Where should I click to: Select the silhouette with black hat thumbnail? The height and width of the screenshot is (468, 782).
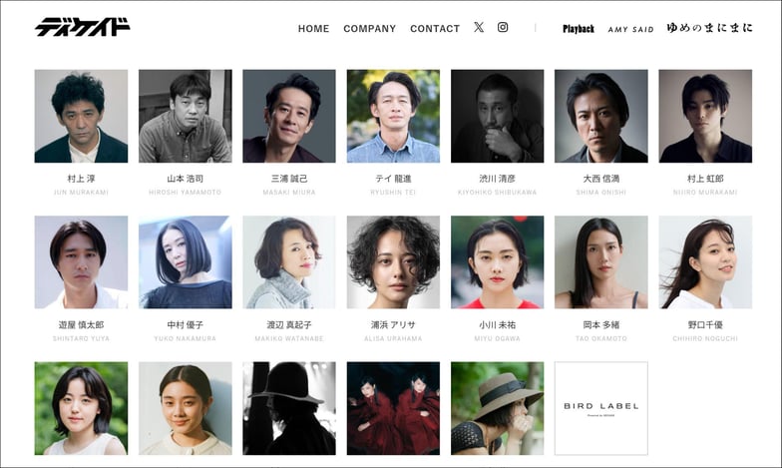coord(289,408)
